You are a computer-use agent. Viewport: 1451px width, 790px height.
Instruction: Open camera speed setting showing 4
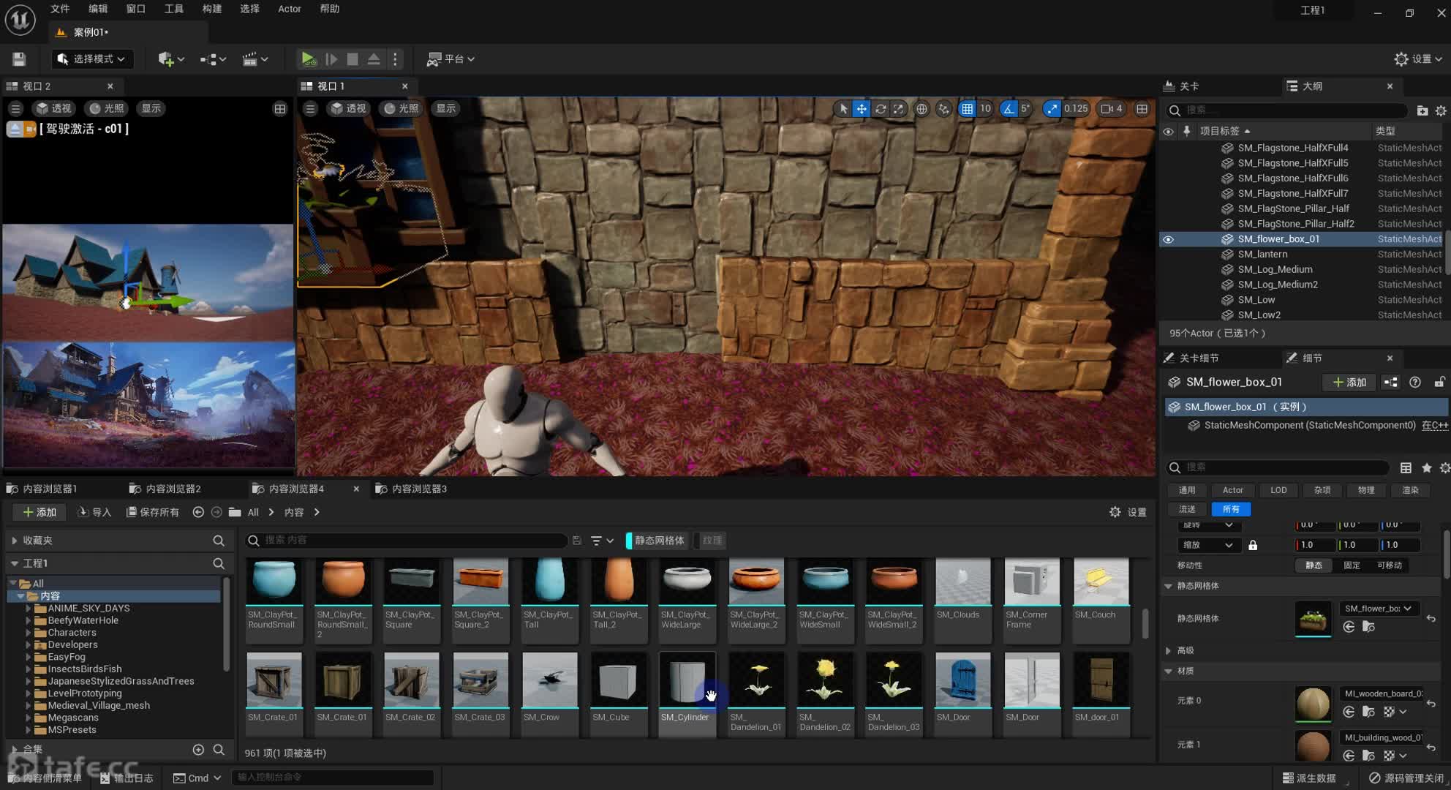pyautogui.click(x=1112, y=109)
